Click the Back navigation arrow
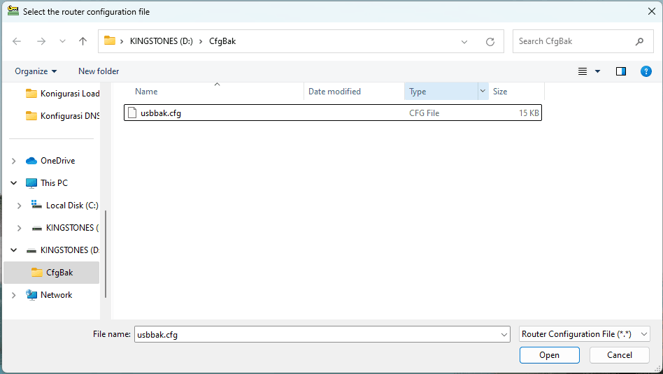Image resolution: width=663 pixels, height=374 pixels. (x=17, y=41)
